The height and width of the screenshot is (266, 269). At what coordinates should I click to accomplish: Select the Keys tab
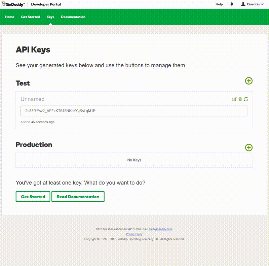point(50,17)
